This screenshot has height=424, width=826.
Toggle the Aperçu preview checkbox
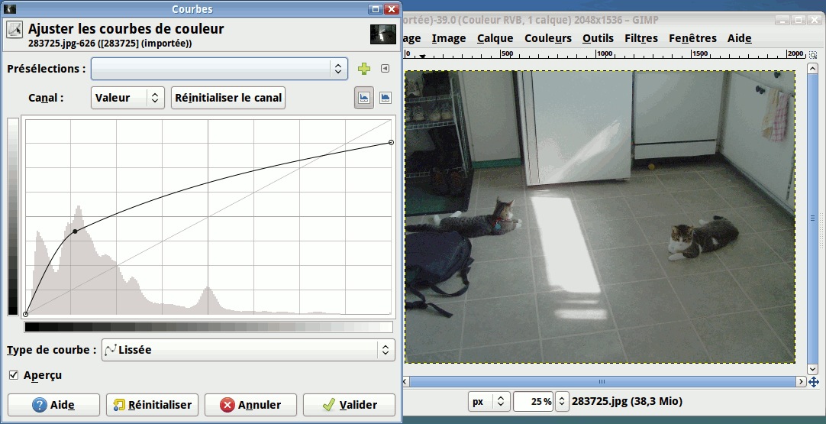coord(14,375)
